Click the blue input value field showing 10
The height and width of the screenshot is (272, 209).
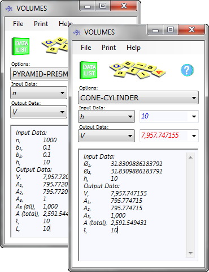click(164, 116)
